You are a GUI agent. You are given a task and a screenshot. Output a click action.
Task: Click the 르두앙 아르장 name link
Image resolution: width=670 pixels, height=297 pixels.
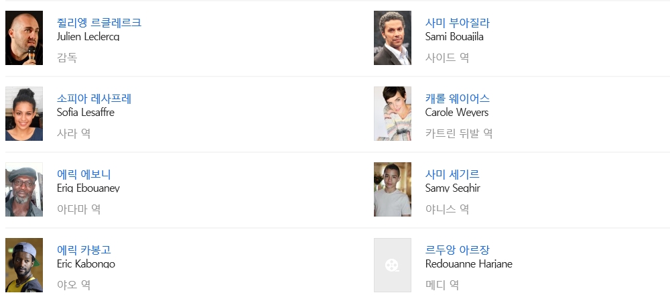pos(458,250)
